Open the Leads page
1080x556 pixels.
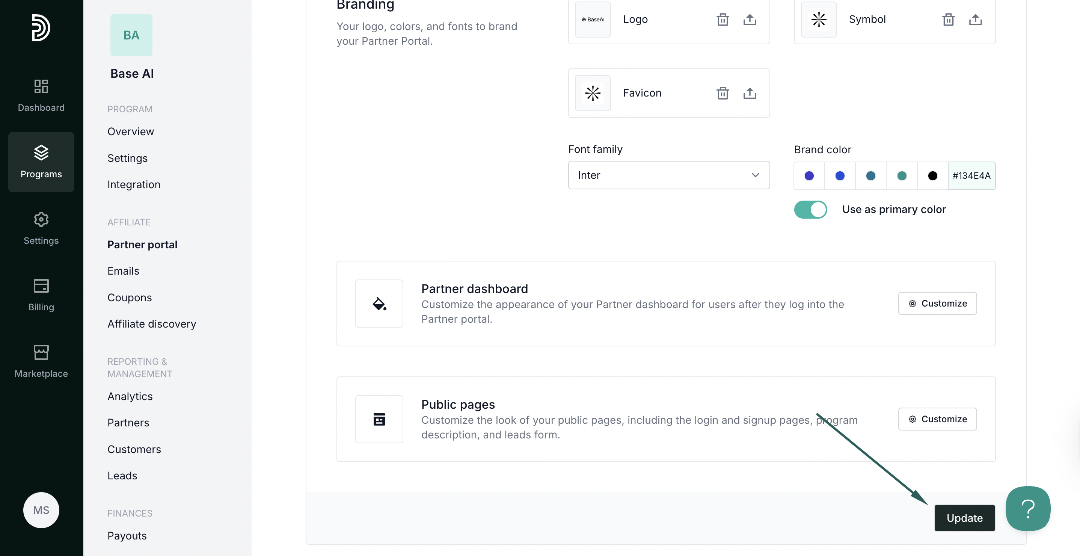tap(122, 476)
